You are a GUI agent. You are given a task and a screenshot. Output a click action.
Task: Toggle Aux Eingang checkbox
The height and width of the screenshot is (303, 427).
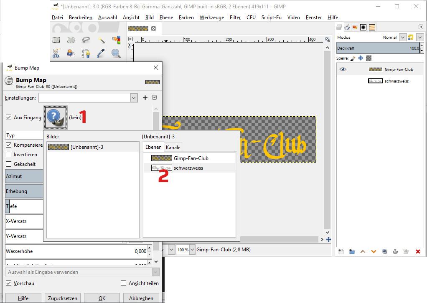tap(8, 118)
